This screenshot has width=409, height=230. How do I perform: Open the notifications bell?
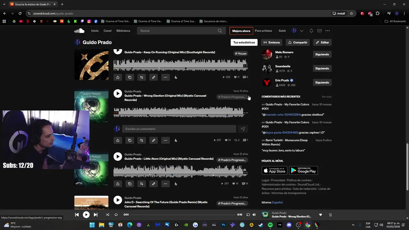pos(311,31)
